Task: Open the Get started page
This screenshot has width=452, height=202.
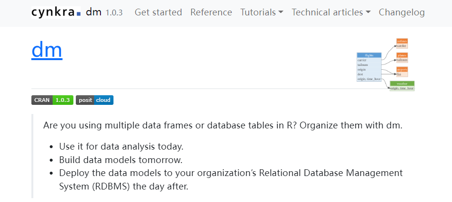Action: 158,13
